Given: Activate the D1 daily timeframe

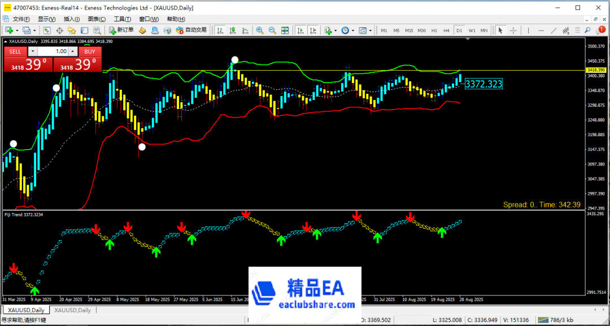Looking at the screenshot, I should pos(459,30).
